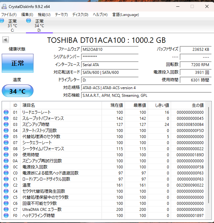Click status icon of row 01 リードエラーレート
214x223 pixels.
[6, 112]
